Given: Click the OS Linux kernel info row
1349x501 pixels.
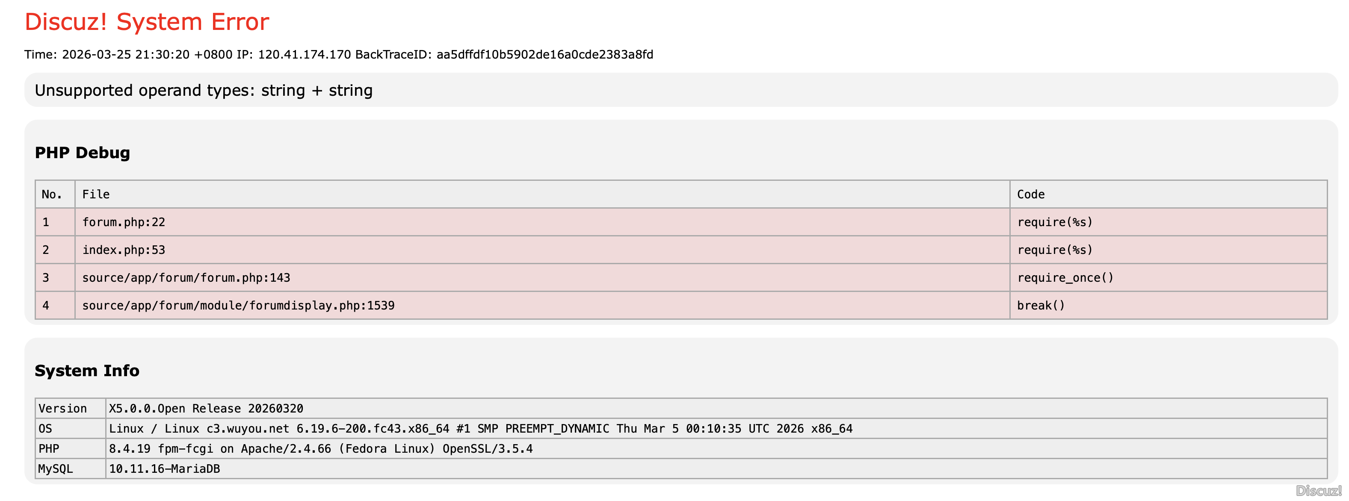Looking at the screenshot, I should click(480, 428).
